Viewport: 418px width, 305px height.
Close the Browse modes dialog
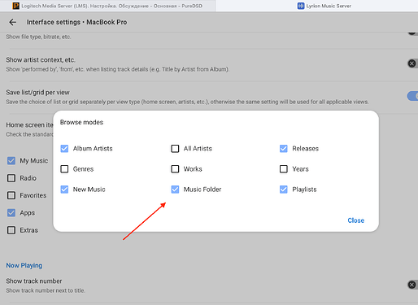tap(355, 220)
